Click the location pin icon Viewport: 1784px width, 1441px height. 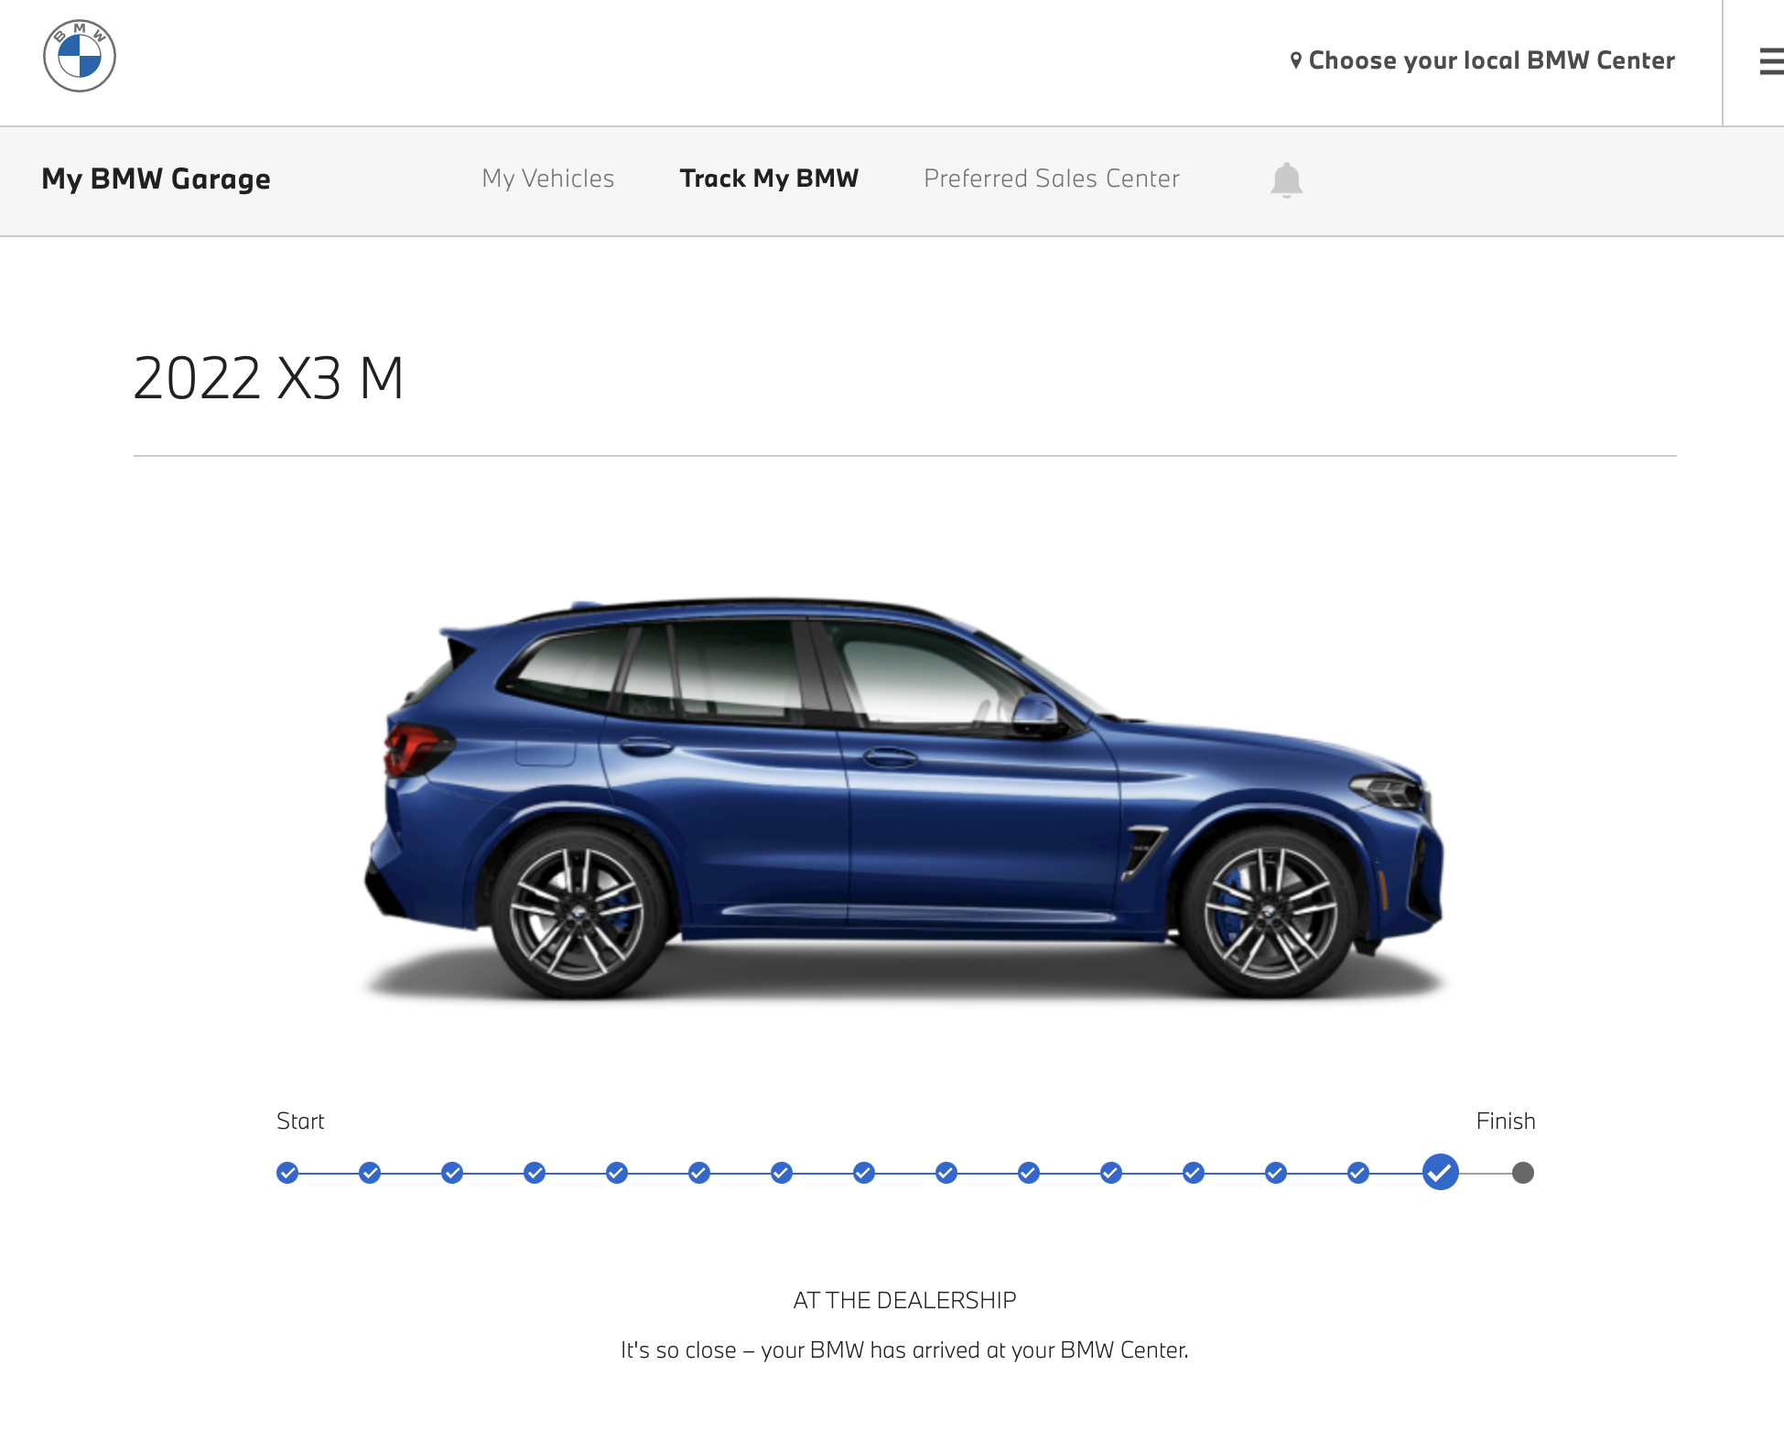1296,60
